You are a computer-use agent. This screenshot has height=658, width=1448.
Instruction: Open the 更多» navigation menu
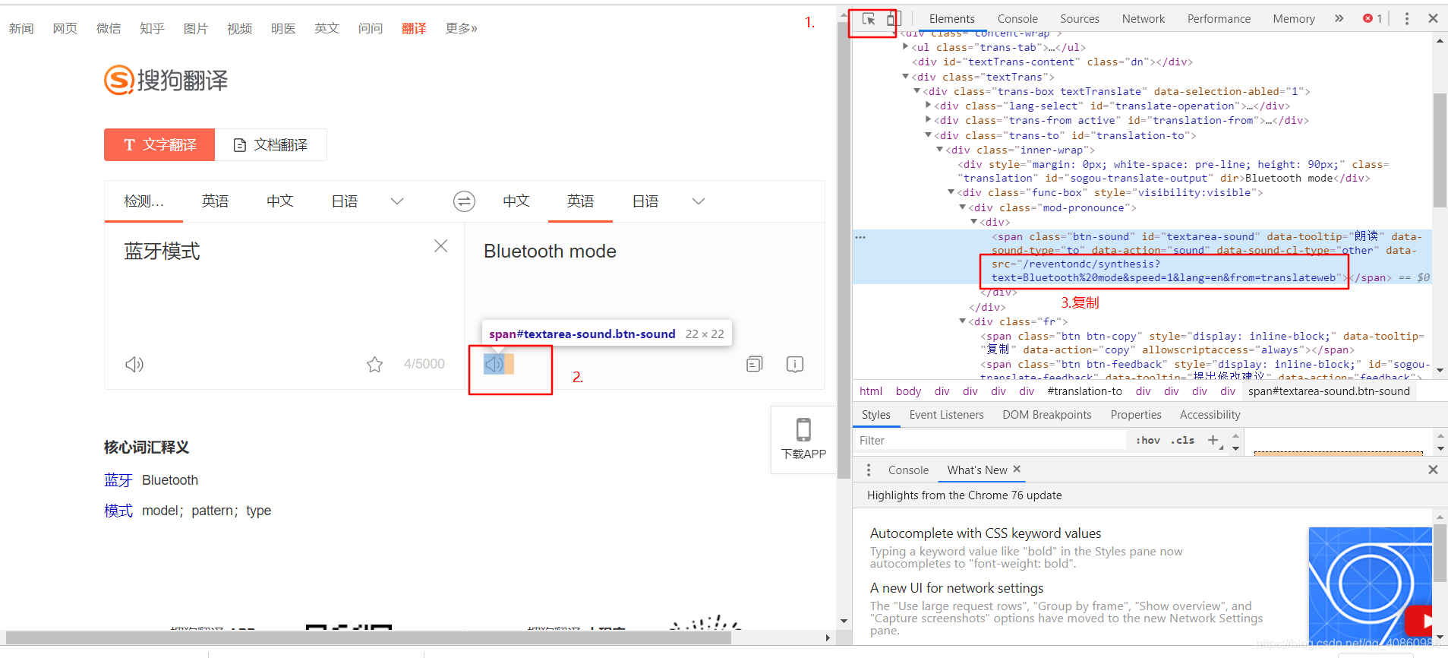(462, 28)
